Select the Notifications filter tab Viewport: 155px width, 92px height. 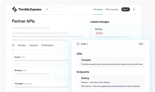48,45
